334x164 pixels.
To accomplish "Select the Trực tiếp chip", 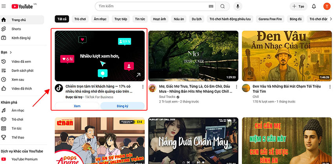I will [121, 19].
